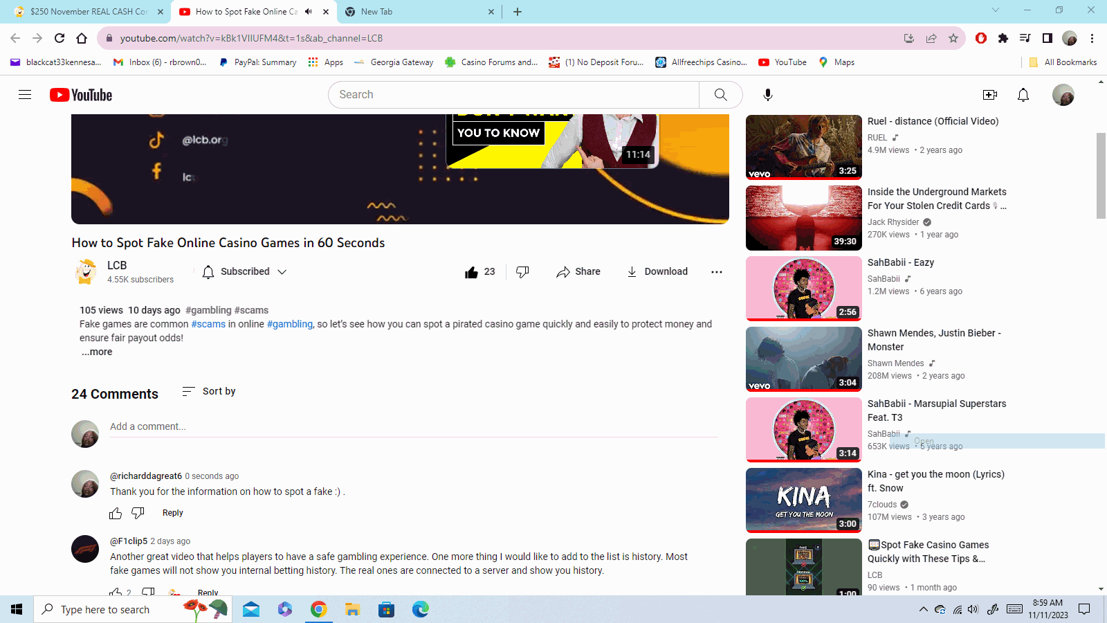
Task: Install app icon in address bar
Action: 909,38
